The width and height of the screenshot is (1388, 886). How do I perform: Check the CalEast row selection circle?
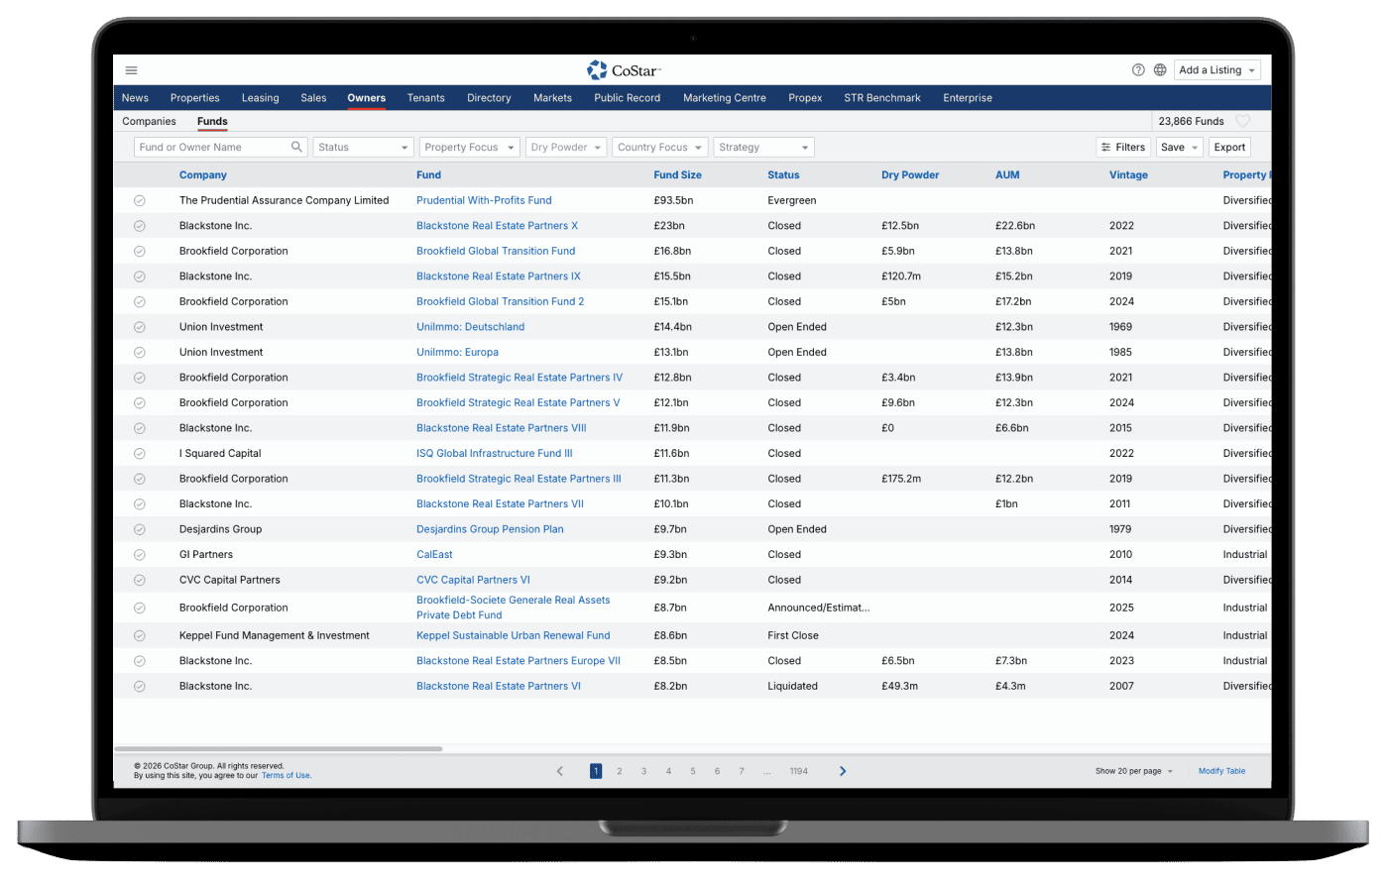[140, 555]
